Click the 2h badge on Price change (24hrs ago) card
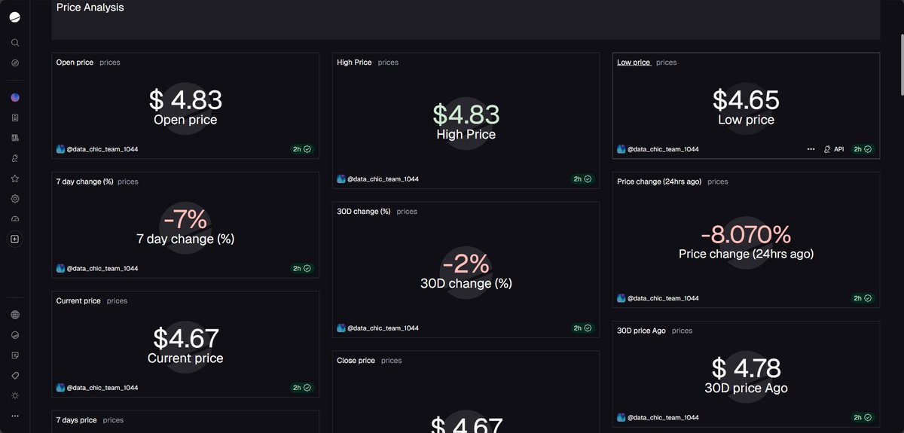 tap(863, 298)
